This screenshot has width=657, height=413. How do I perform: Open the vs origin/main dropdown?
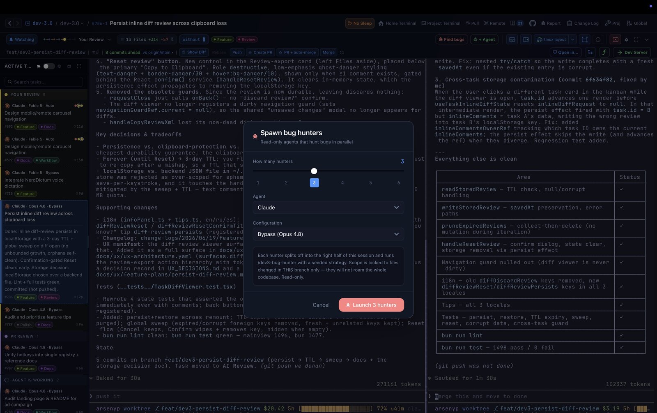tap(158, 53)
